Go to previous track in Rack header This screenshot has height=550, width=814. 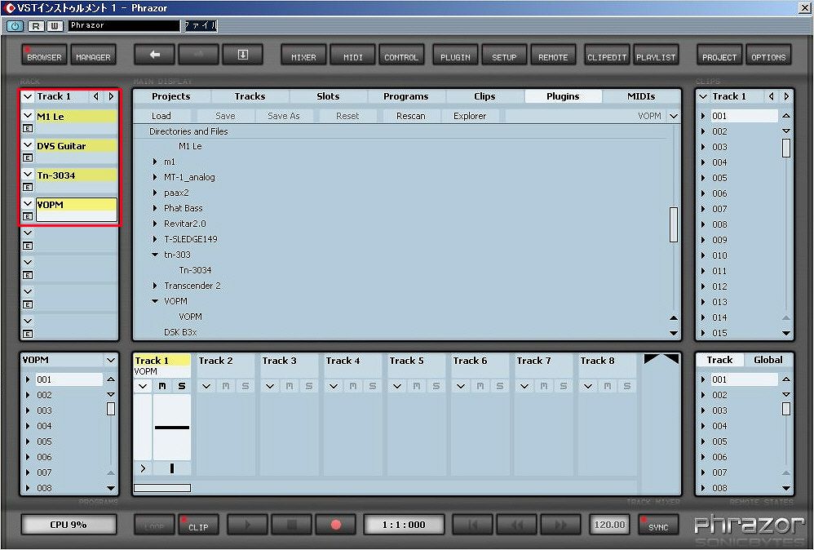[96, 96]
